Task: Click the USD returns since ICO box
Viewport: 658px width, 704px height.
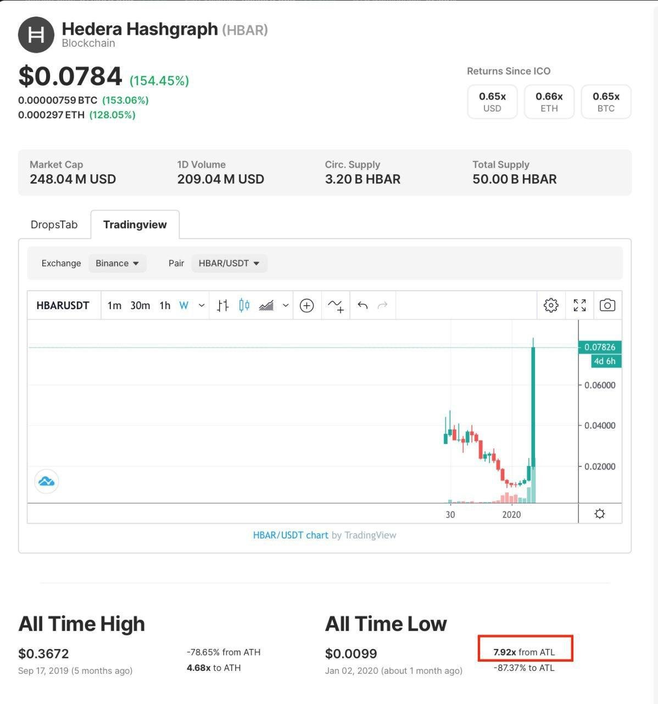Action: point(492,102)
